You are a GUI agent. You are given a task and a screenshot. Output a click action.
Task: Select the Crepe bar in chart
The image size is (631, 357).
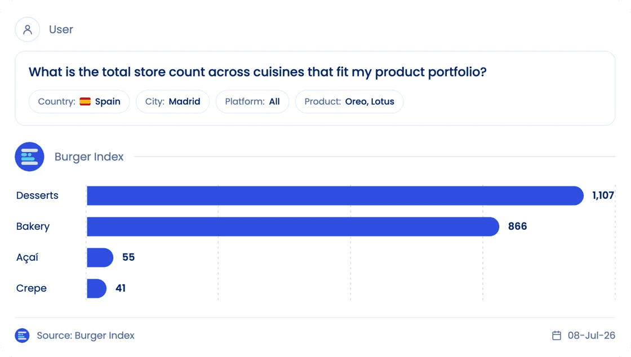coord(96,289)
